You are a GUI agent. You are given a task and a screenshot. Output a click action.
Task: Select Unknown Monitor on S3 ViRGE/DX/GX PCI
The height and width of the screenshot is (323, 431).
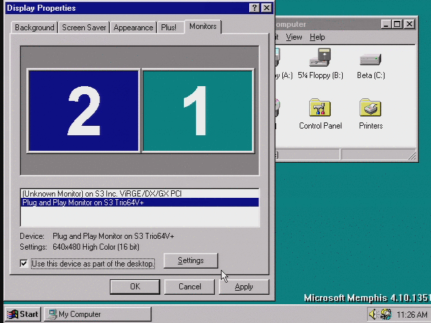pyautogui.click(x=140, y=194)
